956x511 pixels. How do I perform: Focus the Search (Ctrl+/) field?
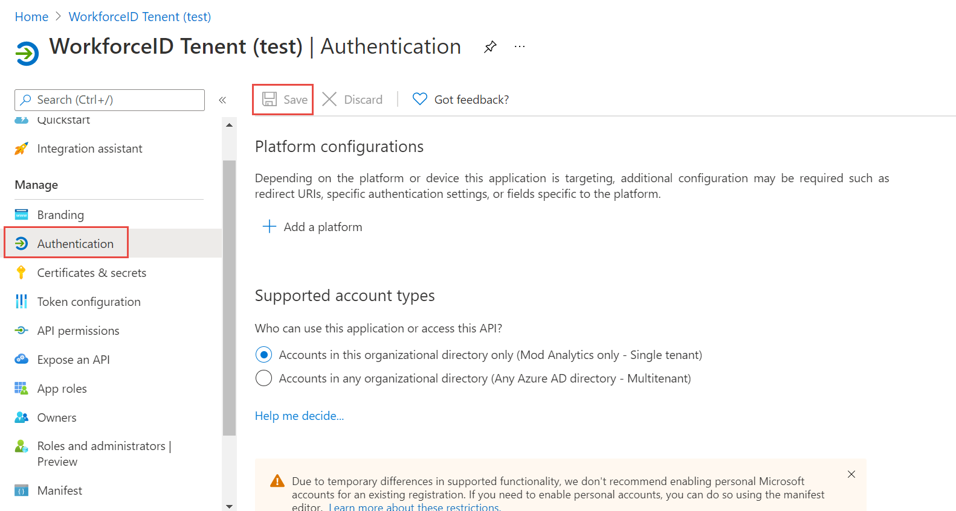coord(109,100)
